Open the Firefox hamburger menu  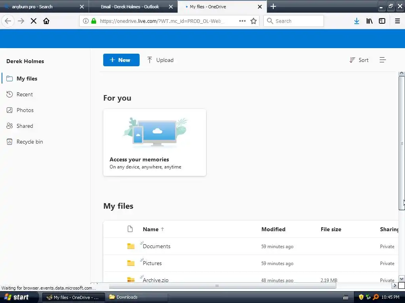(x=397, y=21)
